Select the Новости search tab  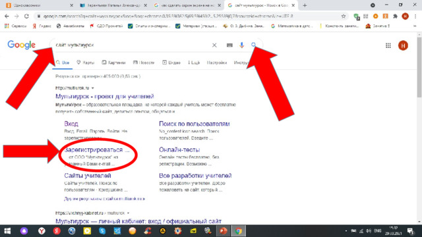(144, 63)
